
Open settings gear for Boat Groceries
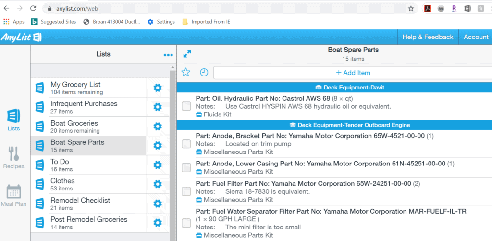pos(158,127)
